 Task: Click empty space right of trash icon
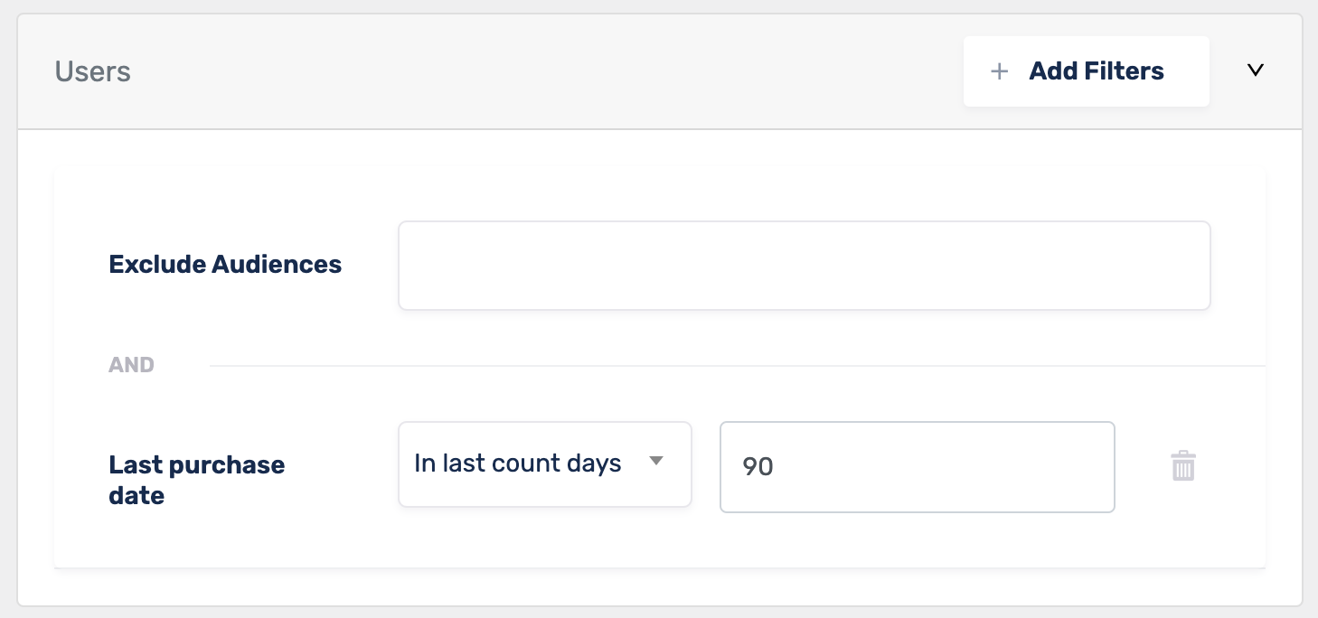pyautogui.click(x=1234, y=467)
